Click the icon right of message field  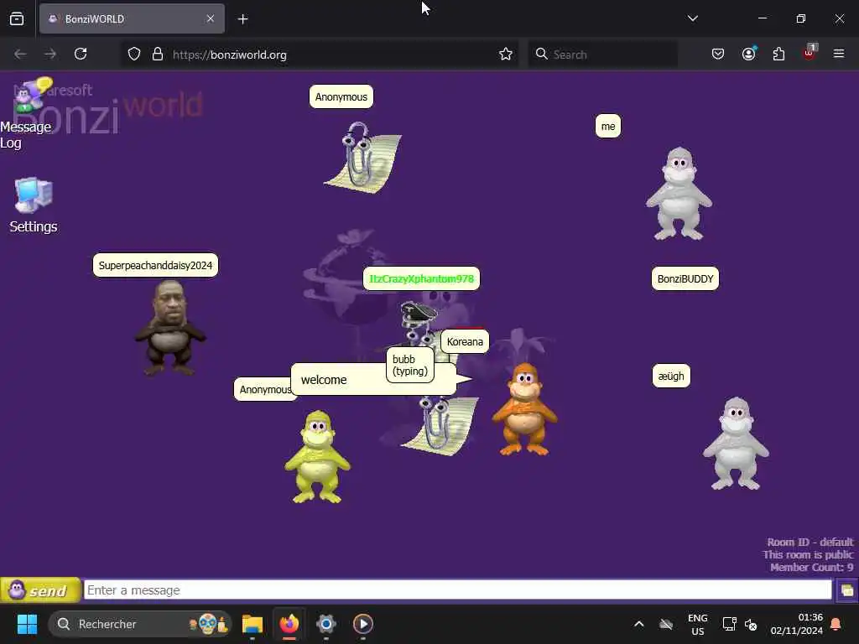[846, 590]
